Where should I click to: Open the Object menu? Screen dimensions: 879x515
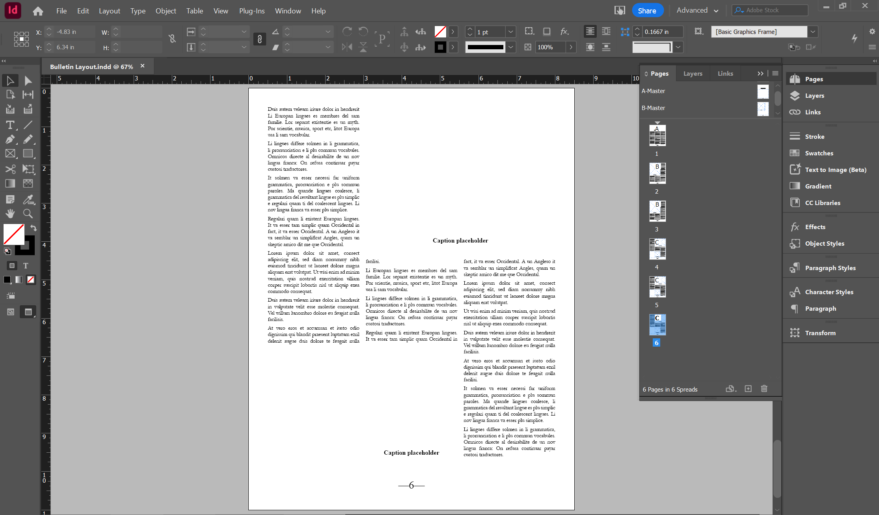(166, 11)
